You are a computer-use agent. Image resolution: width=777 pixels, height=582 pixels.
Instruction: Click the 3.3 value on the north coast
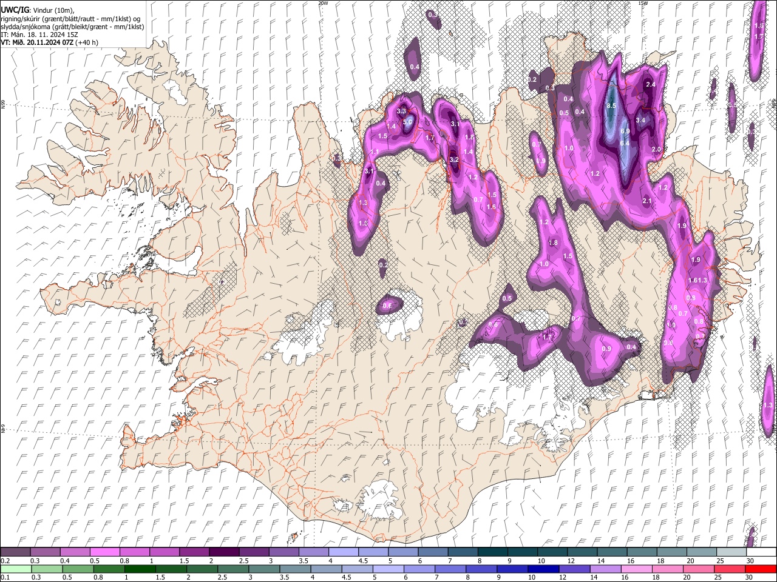pos(401,111)
